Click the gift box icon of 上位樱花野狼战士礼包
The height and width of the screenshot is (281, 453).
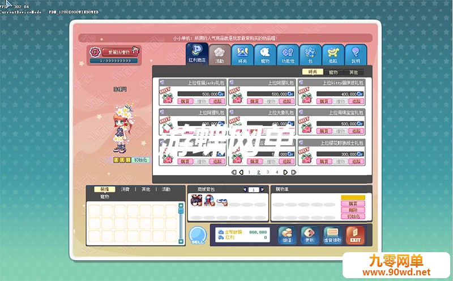point(306,158)
